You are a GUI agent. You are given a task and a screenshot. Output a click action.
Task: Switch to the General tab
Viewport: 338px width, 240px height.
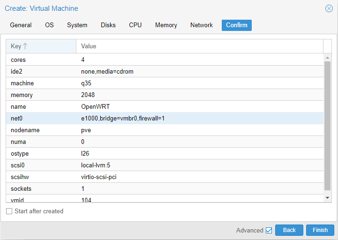click(x=21, y=25)
